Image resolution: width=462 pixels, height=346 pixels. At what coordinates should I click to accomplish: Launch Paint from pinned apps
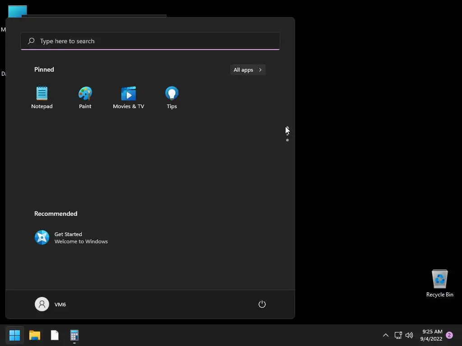coord(85,98)
